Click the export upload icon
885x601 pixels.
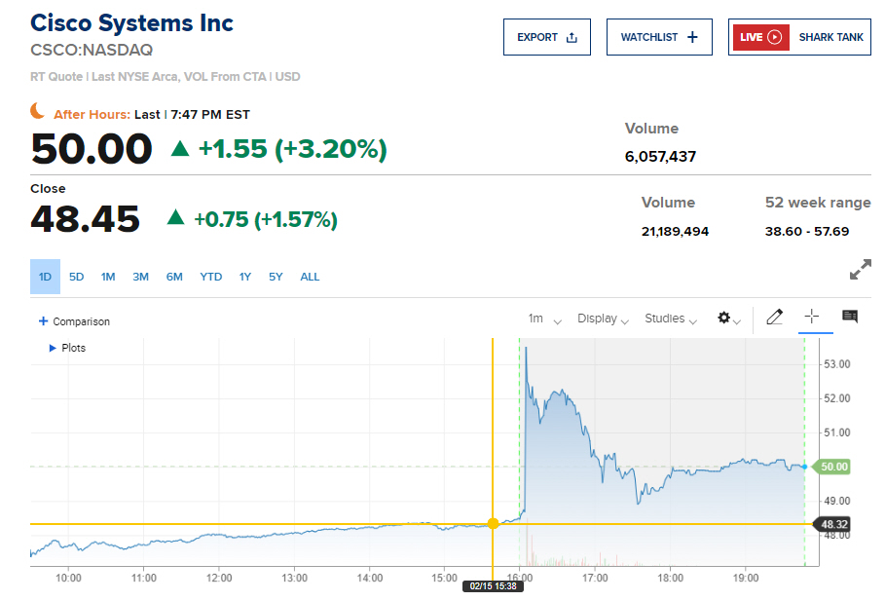(572, 38)
